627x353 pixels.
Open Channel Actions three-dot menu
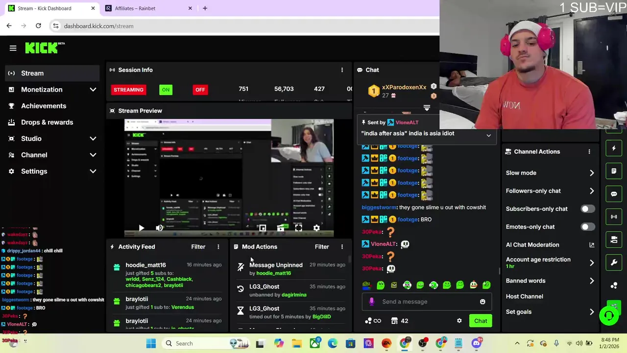pyautogui.click(x=589, y=151)
